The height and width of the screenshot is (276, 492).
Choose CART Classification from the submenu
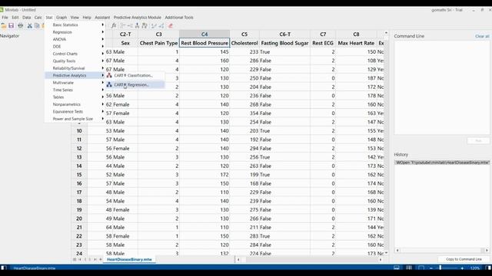135,75
